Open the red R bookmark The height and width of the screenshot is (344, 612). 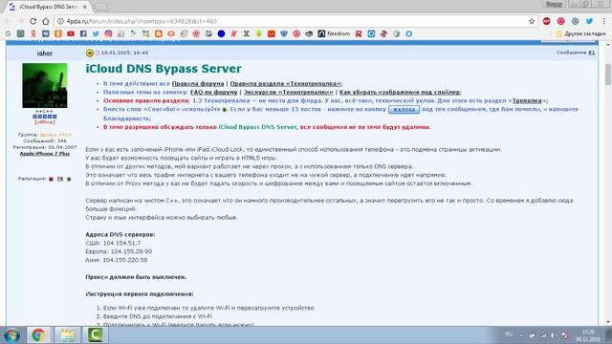coord(359,34)
